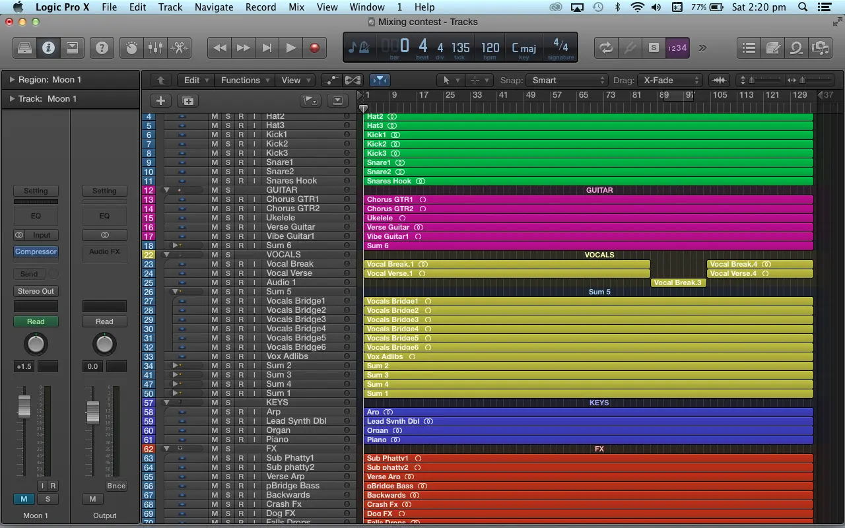Click Read automation on Moon 1 strip
845x528 pixels.
[36, 321]
